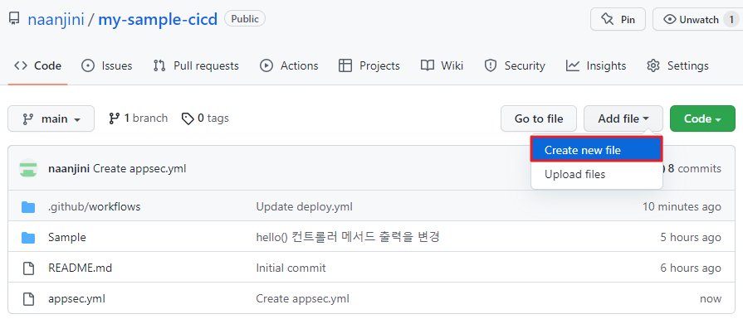Click the watcher count badge showing 1

point(731,19)
